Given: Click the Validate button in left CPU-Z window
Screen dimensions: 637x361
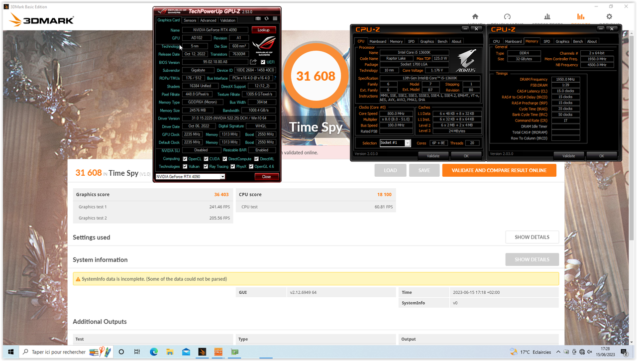Looking at the screenshot, I should (x=433, y=156).
